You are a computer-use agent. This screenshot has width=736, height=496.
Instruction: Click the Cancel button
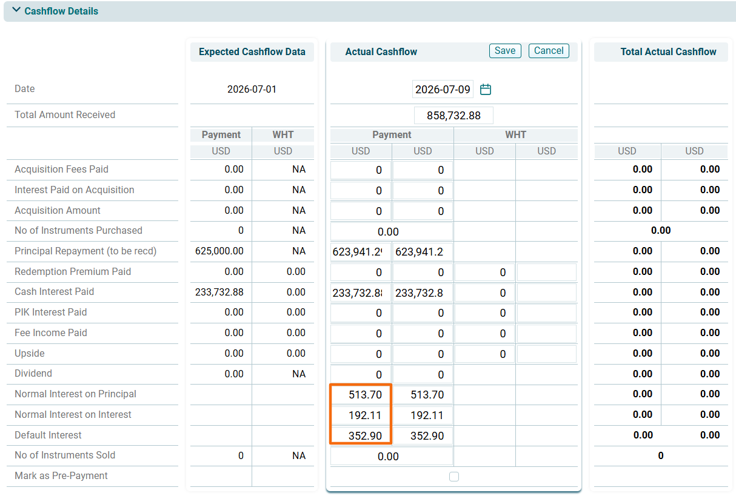(x=549, y=51)
